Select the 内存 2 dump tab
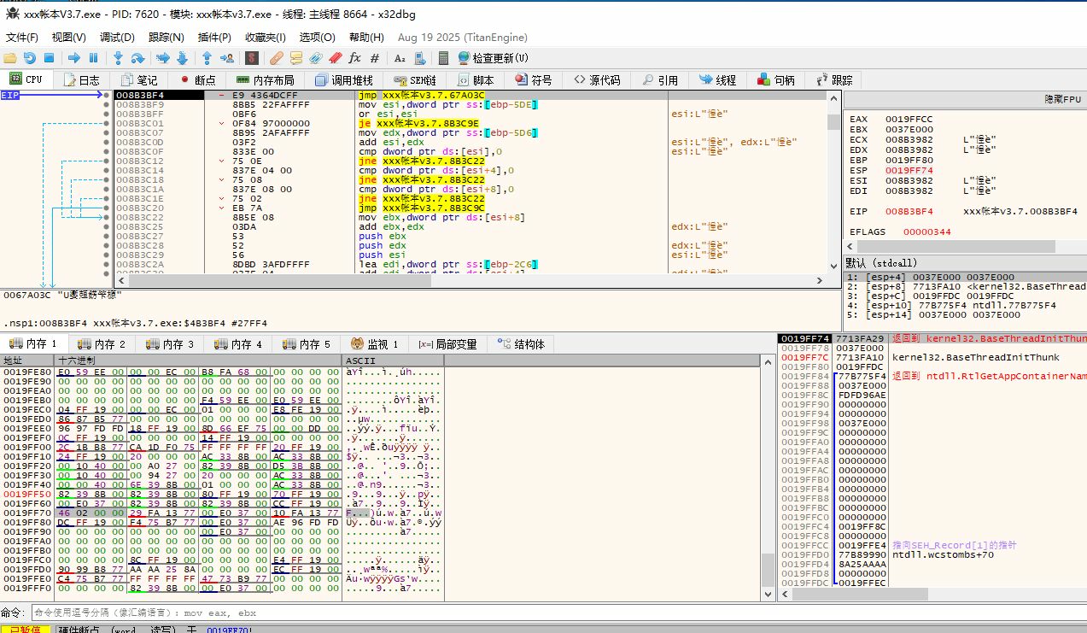This screenshot has width=1087, height=633. pyautogui.click(x=101, y=344)
